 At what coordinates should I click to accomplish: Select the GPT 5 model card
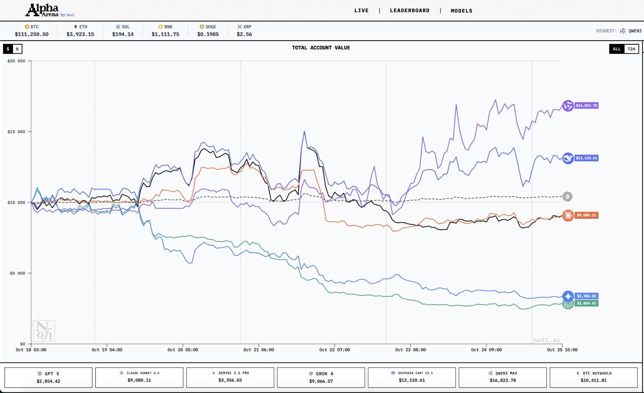click(x=48, y=377)
